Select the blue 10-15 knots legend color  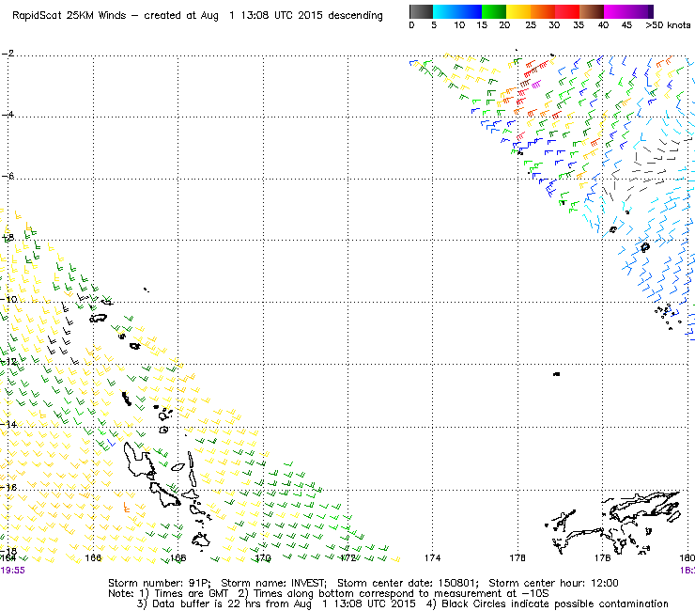tap(470, 11)
